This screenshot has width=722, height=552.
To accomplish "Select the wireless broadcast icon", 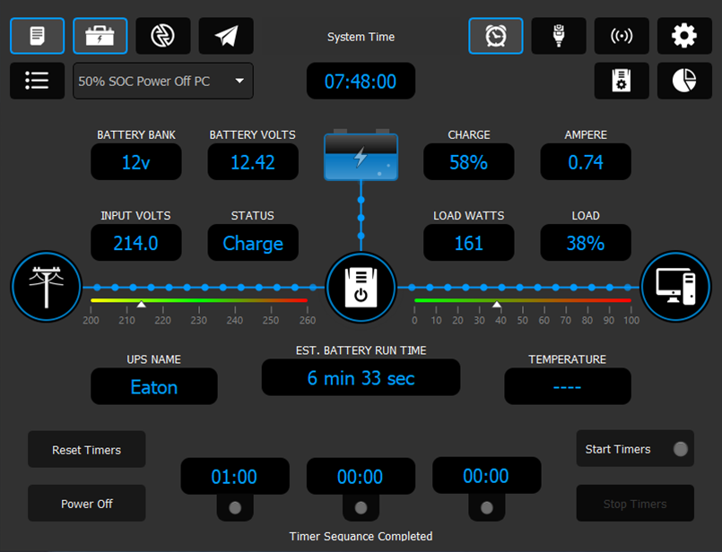I will point(621,36).
